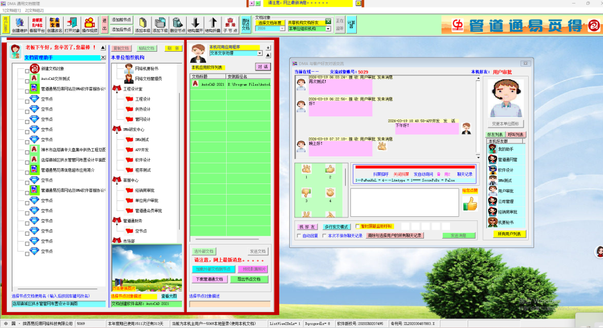Image resolution: width=603 pixels, height=328 pixels.
Task: Click the 结构折叠 up-arrow icon
Action: coord(213,25)
